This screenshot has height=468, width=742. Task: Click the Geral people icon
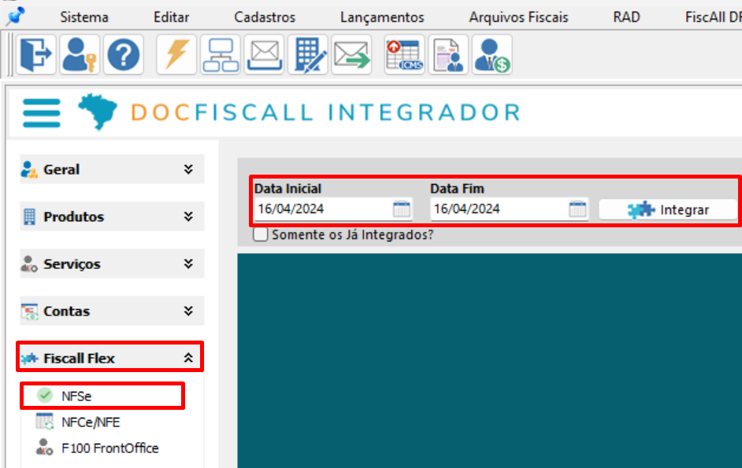[x=29, y=169]
